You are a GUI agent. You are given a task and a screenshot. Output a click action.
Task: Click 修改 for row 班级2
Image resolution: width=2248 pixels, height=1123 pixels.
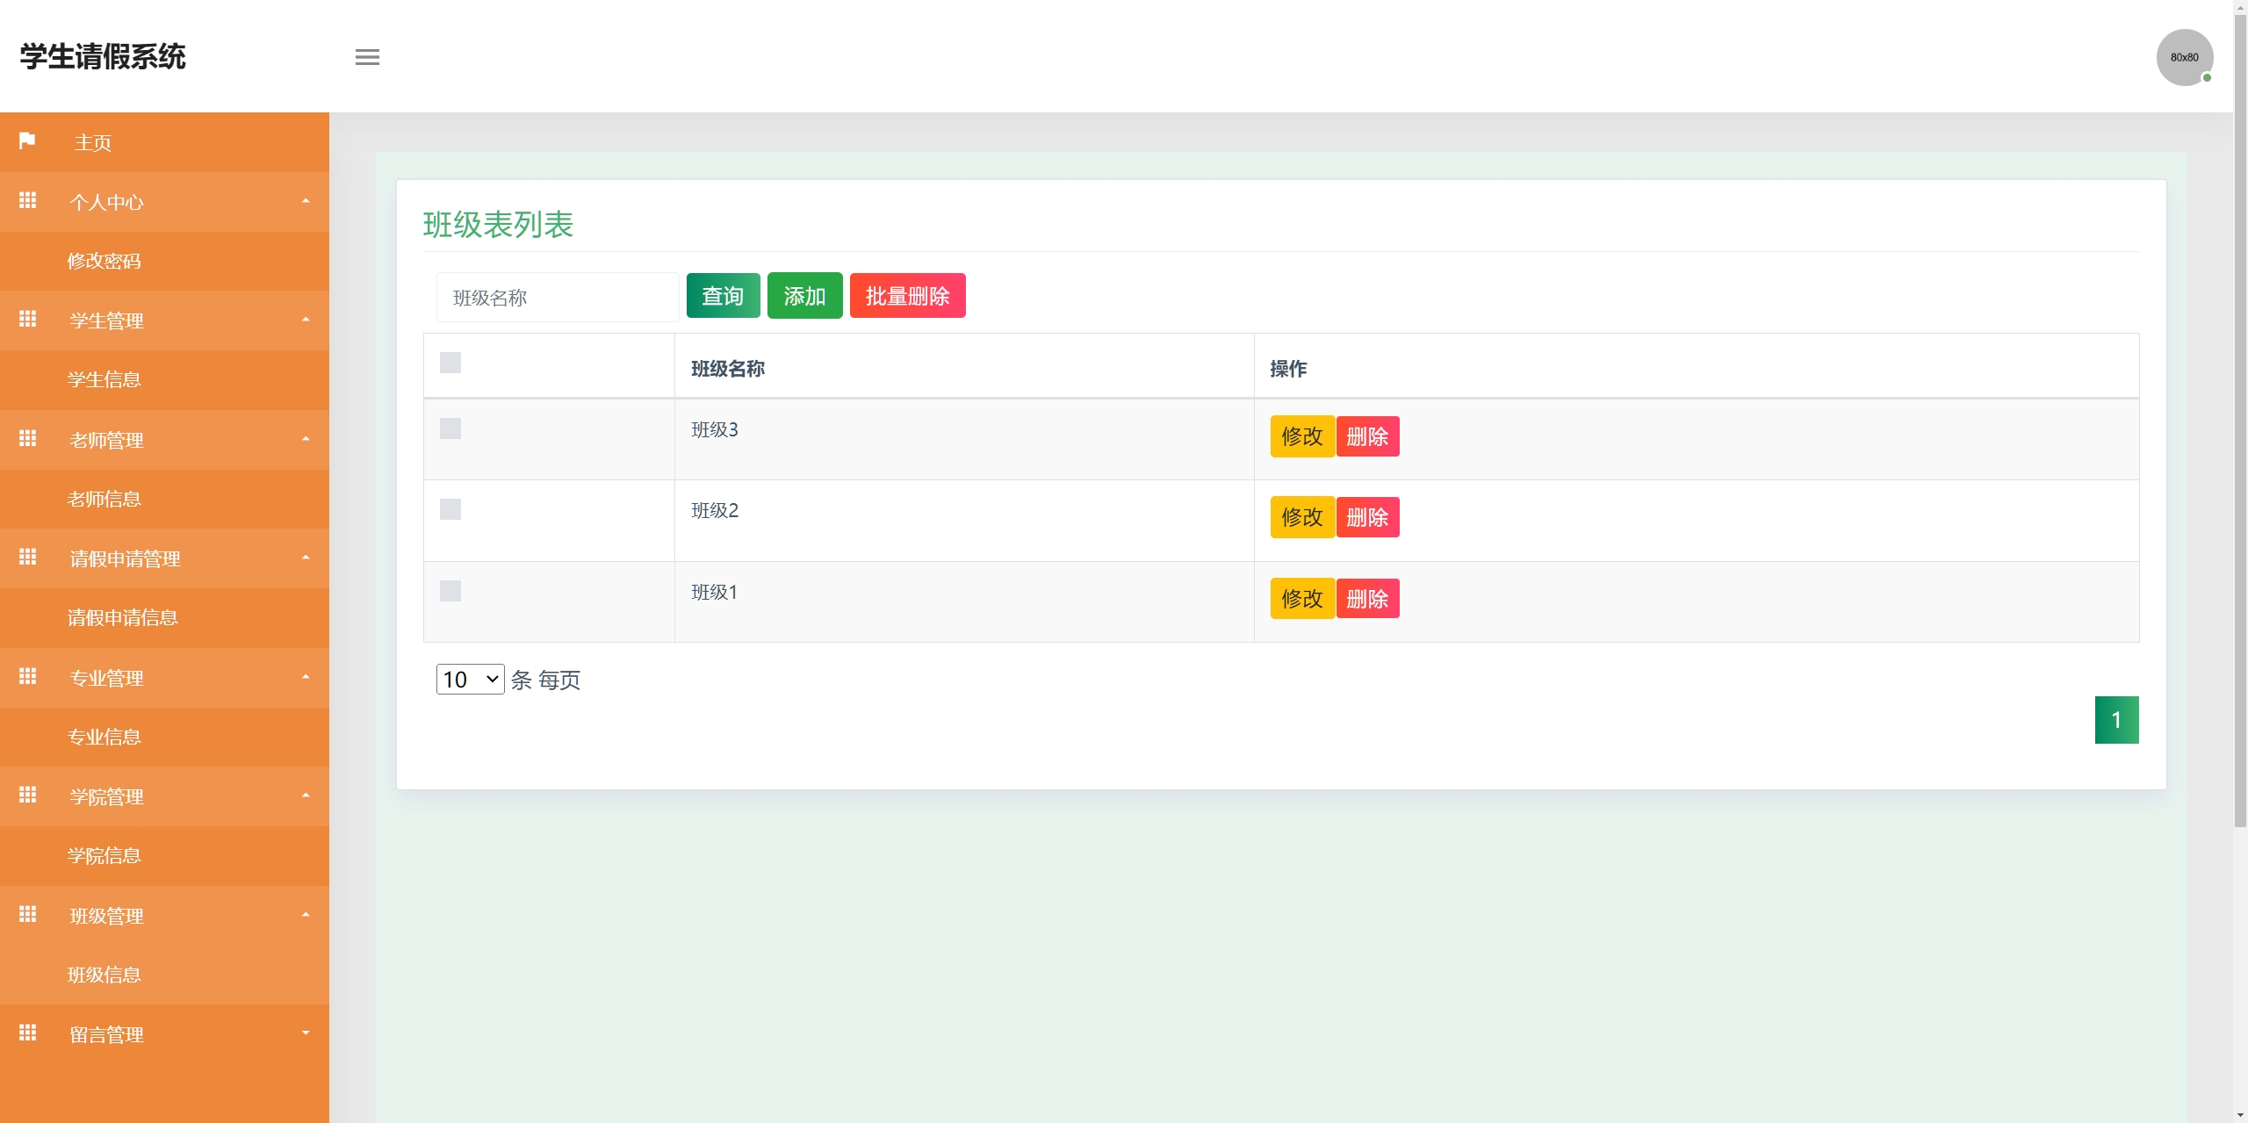coord(1302,517)
